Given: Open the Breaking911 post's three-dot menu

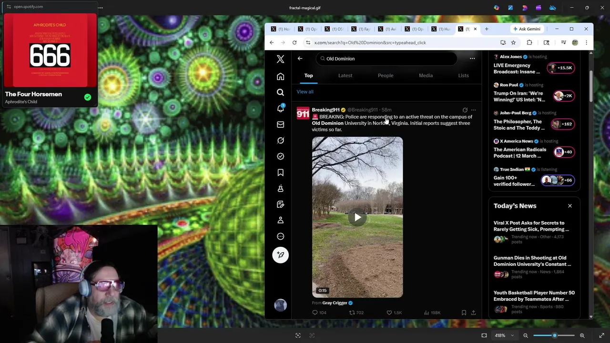Looking at the screenshot, I should point(473,110).
